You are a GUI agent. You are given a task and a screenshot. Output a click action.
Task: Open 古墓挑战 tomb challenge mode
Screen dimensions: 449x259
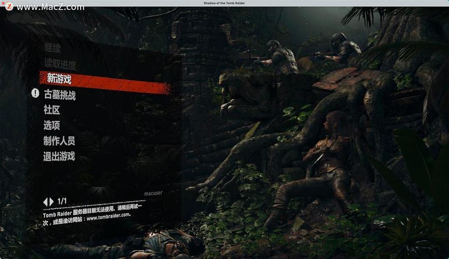pos(60,95)
